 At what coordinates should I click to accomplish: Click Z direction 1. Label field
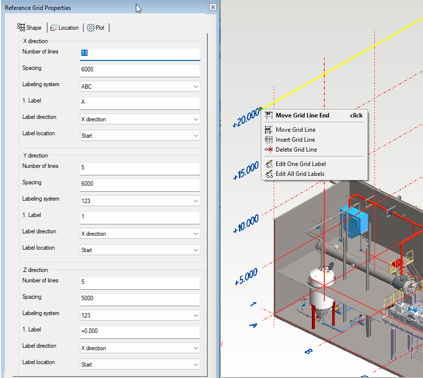(140, 331)
